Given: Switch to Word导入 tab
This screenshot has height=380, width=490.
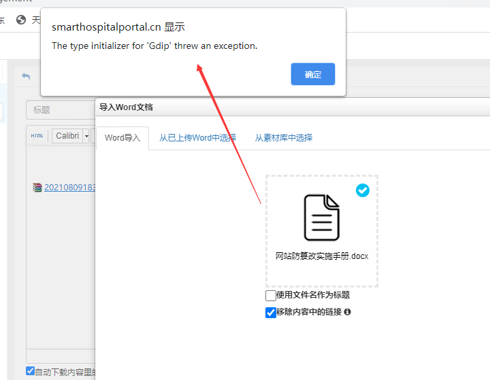Looking at the screenshot, I should click(122, 138).
